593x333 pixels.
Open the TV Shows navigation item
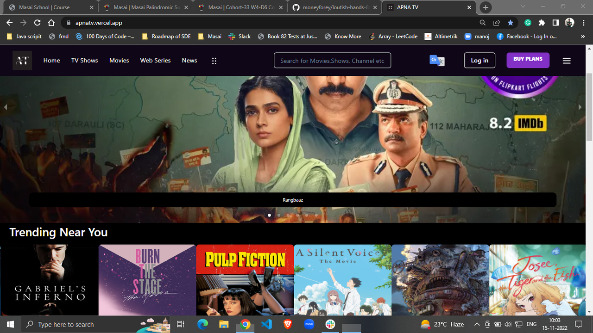pyautogui.click(x=84, y=60)
